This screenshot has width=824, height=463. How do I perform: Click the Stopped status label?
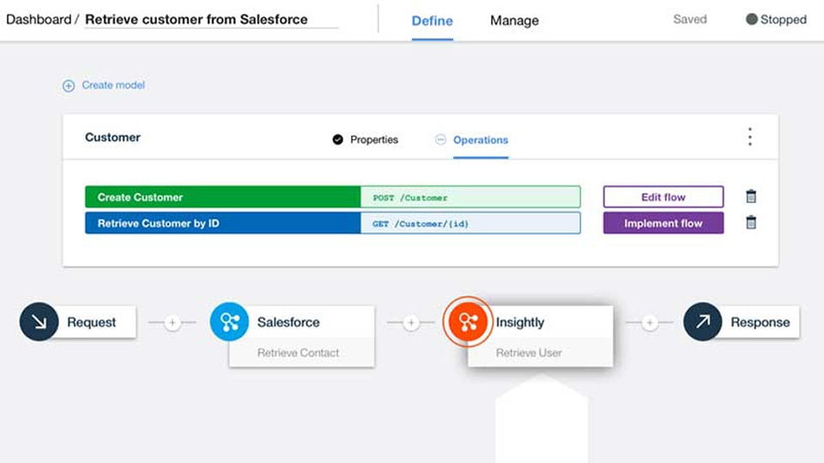click(783, 20)
